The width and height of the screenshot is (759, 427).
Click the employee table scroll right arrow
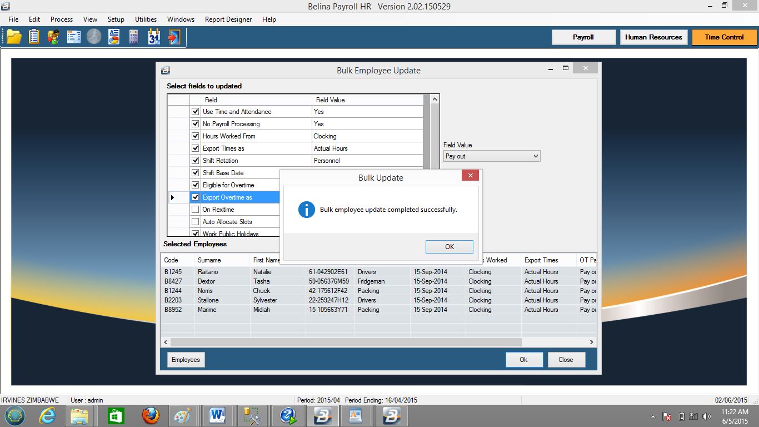[x=592, y=342]
